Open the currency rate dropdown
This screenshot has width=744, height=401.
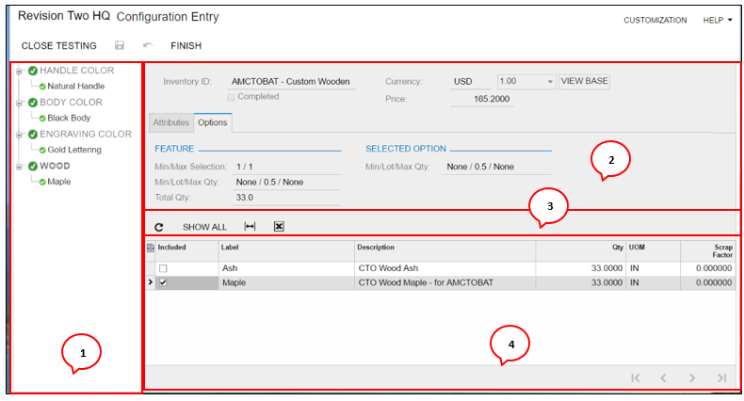click(550, 82)
